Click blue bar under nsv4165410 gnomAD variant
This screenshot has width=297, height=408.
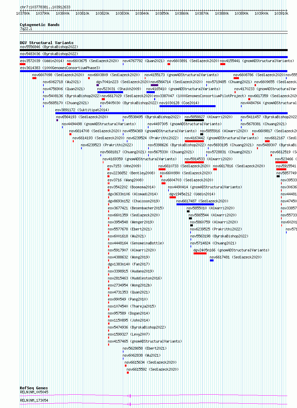[x=151, y=92]
